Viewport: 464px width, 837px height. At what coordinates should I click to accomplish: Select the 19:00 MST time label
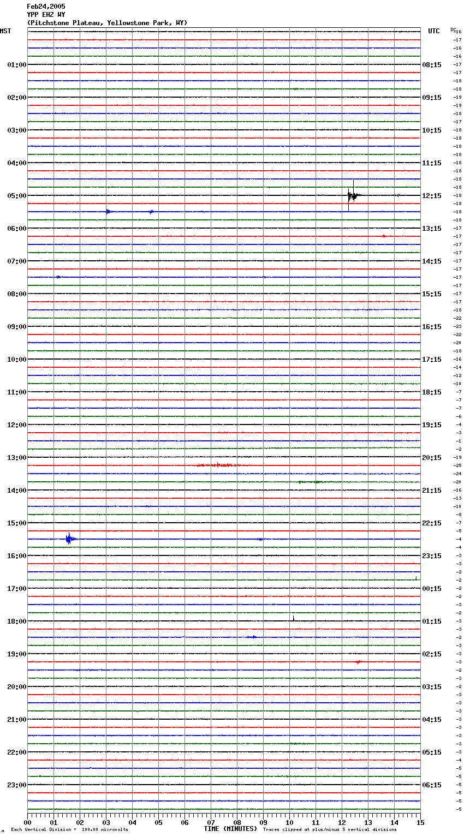coord(17,654)
